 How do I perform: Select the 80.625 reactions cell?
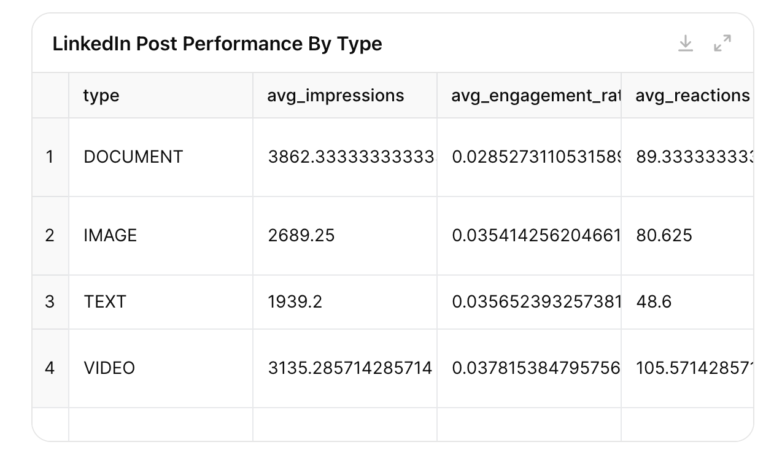664,236
